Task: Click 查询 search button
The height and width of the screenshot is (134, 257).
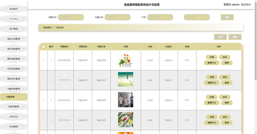Action: 227,17
